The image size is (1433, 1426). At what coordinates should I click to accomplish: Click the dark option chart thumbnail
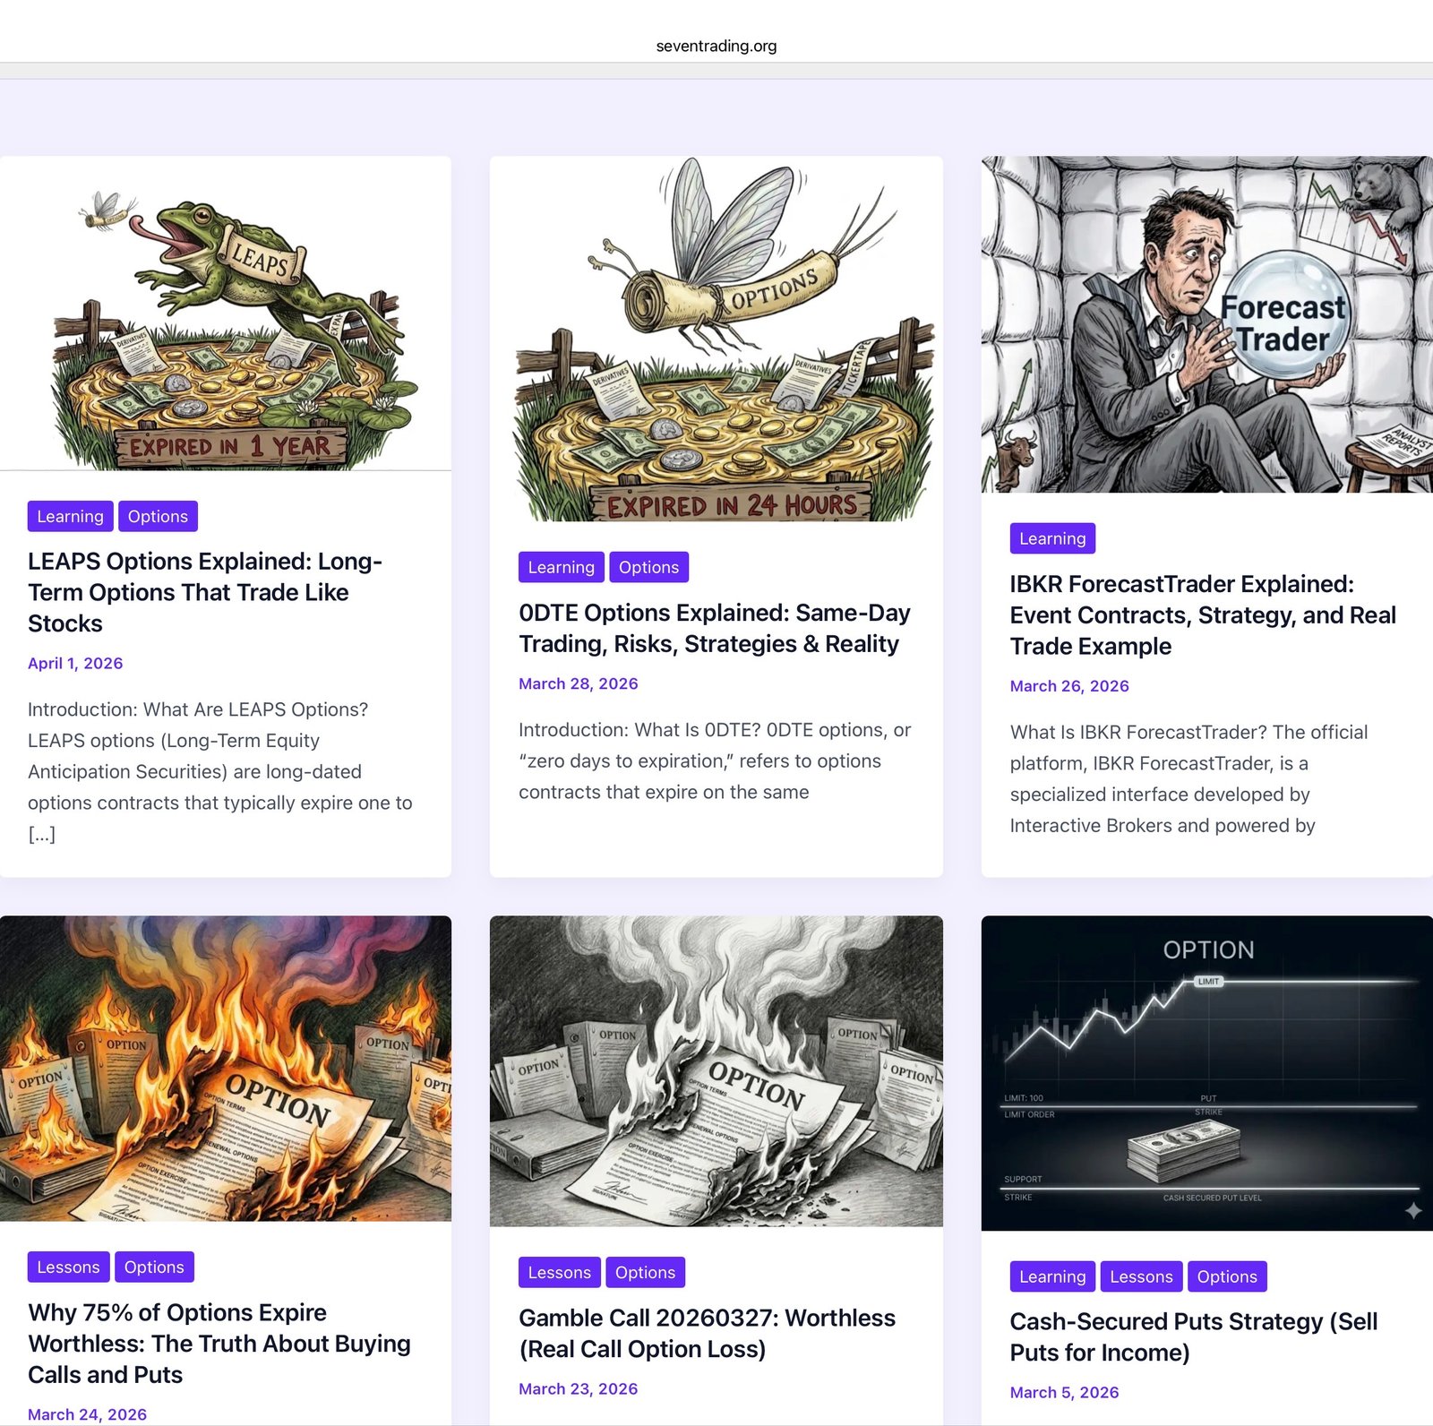[x=1206, y=1073]
